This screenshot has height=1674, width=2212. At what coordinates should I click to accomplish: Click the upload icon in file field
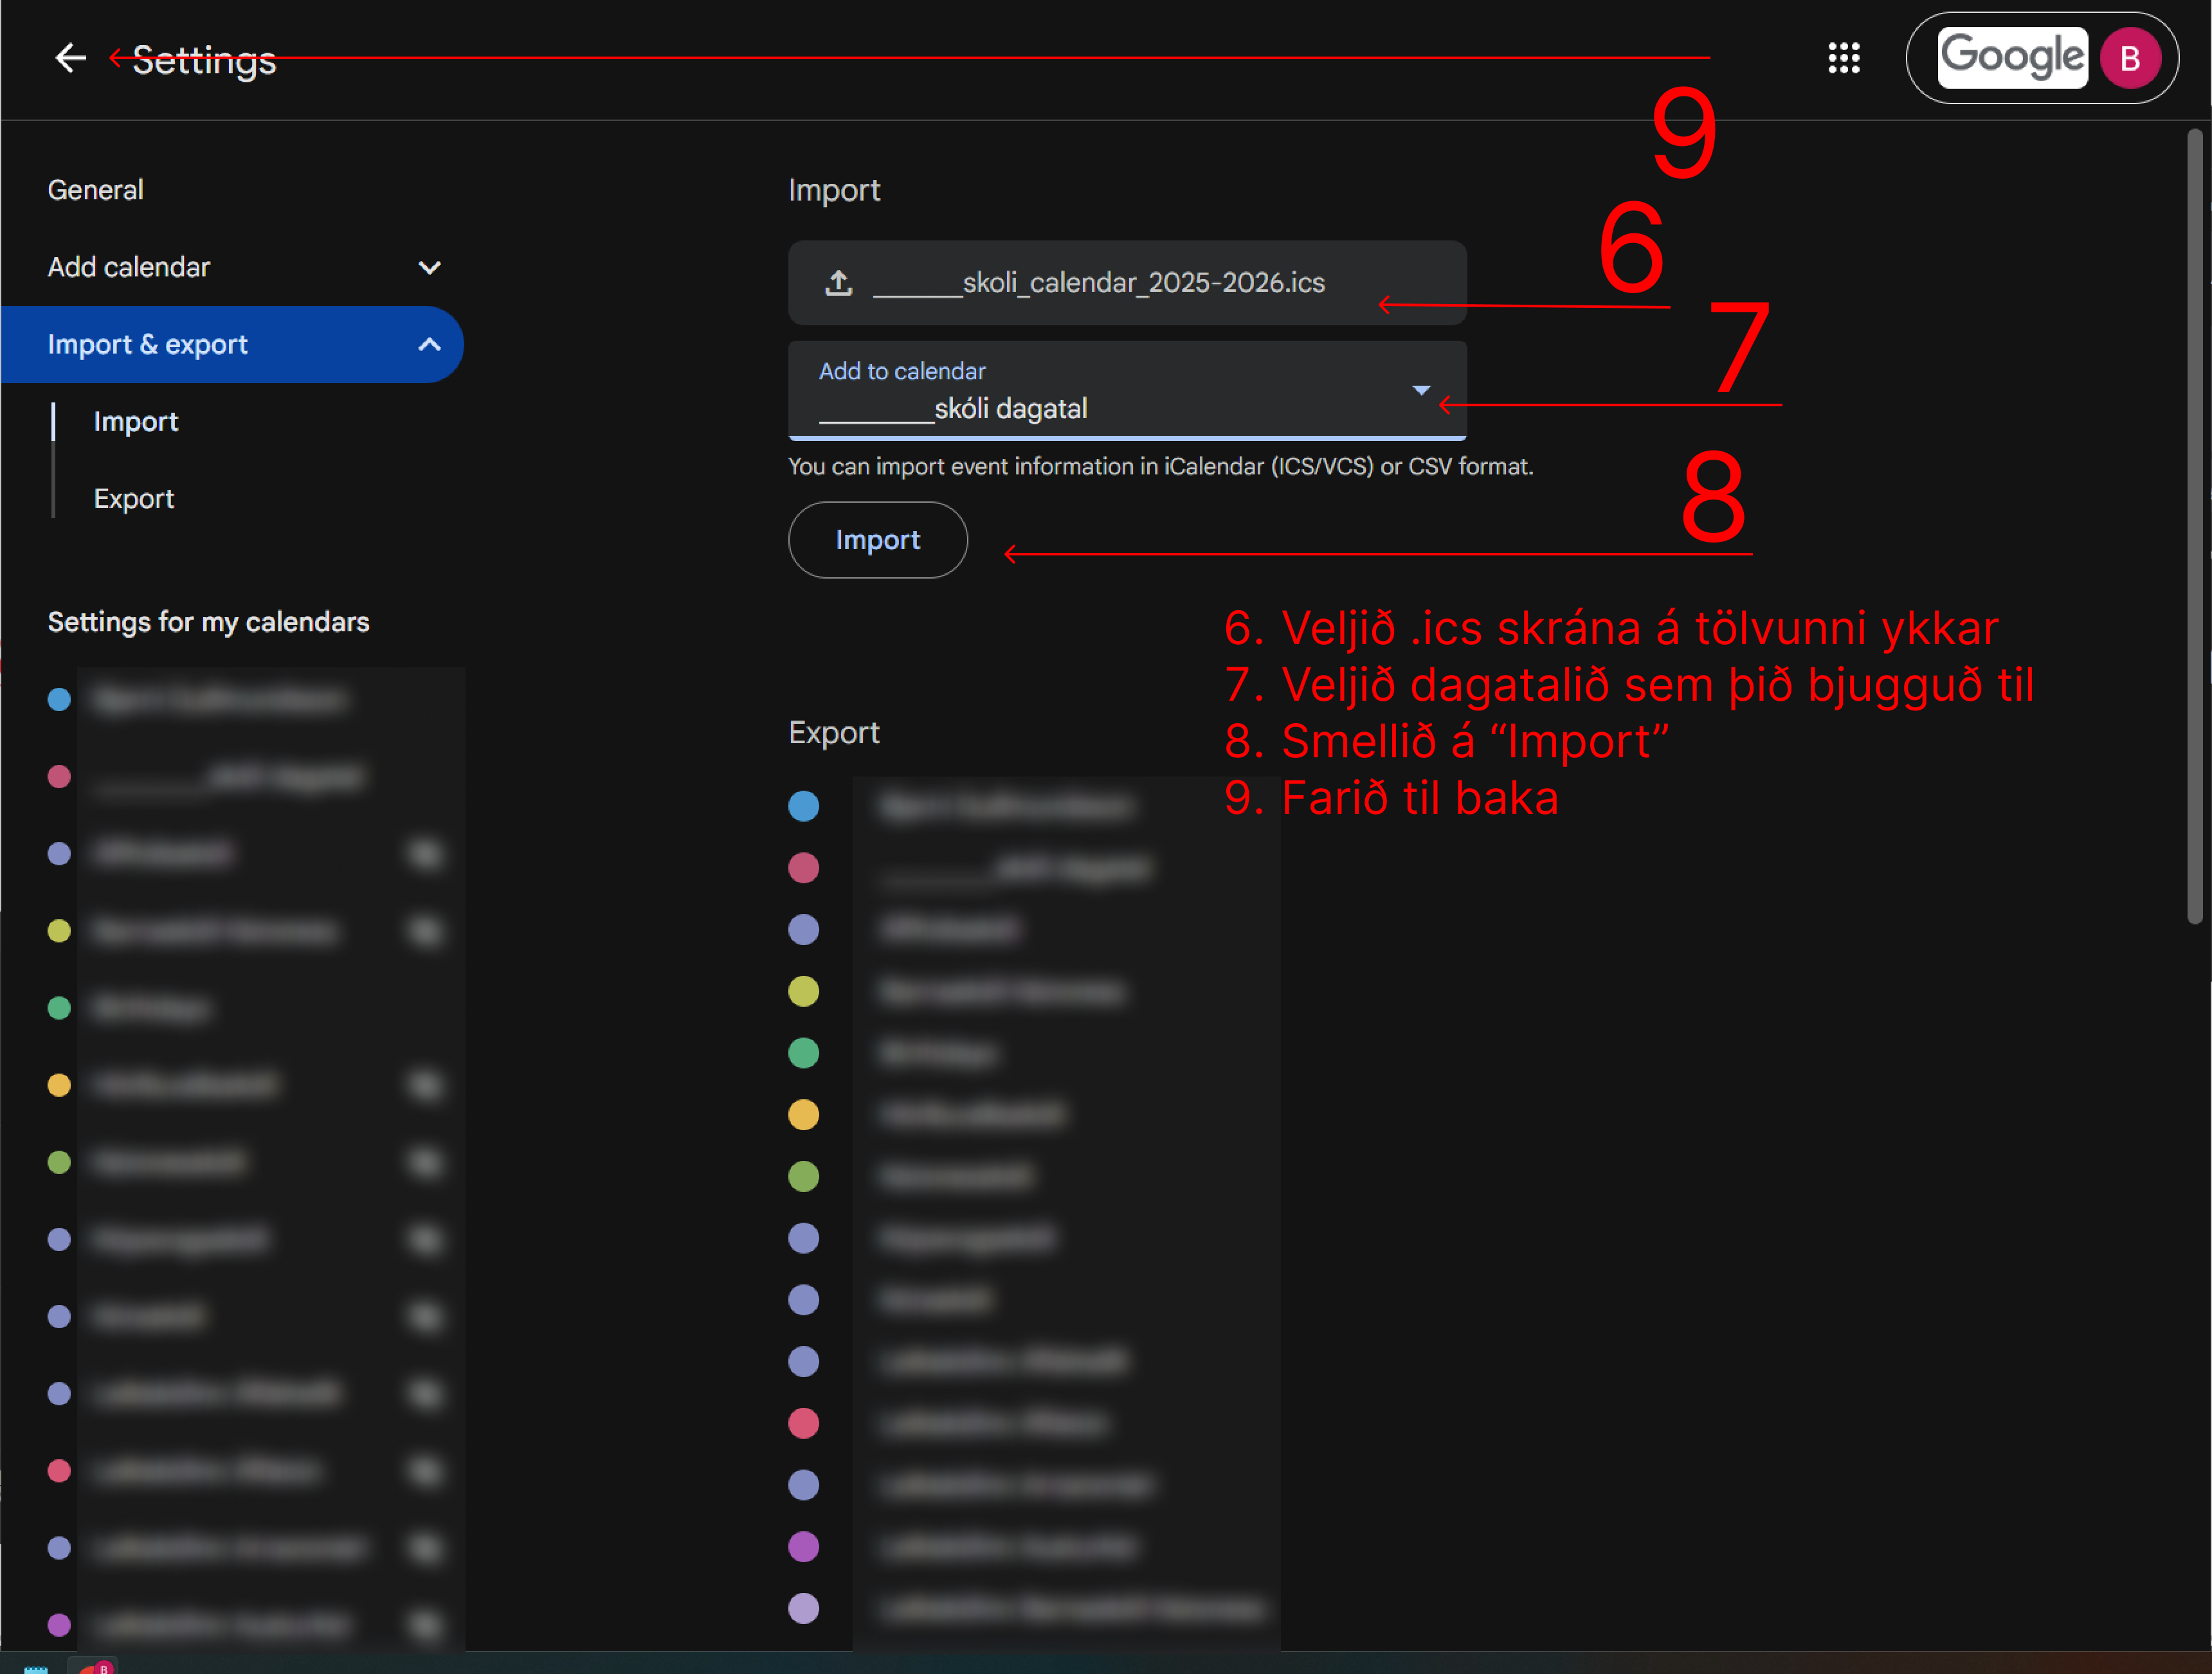point(838,283)
